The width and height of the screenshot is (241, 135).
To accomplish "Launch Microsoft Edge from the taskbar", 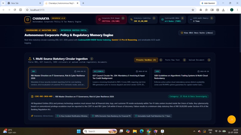I will [142, 131].
